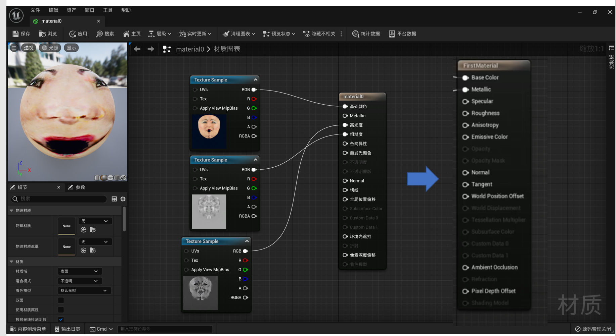Open 实时更新 live update dropdown
The height and width of the screenshot is (336, 616).
[x=195, y=34]
